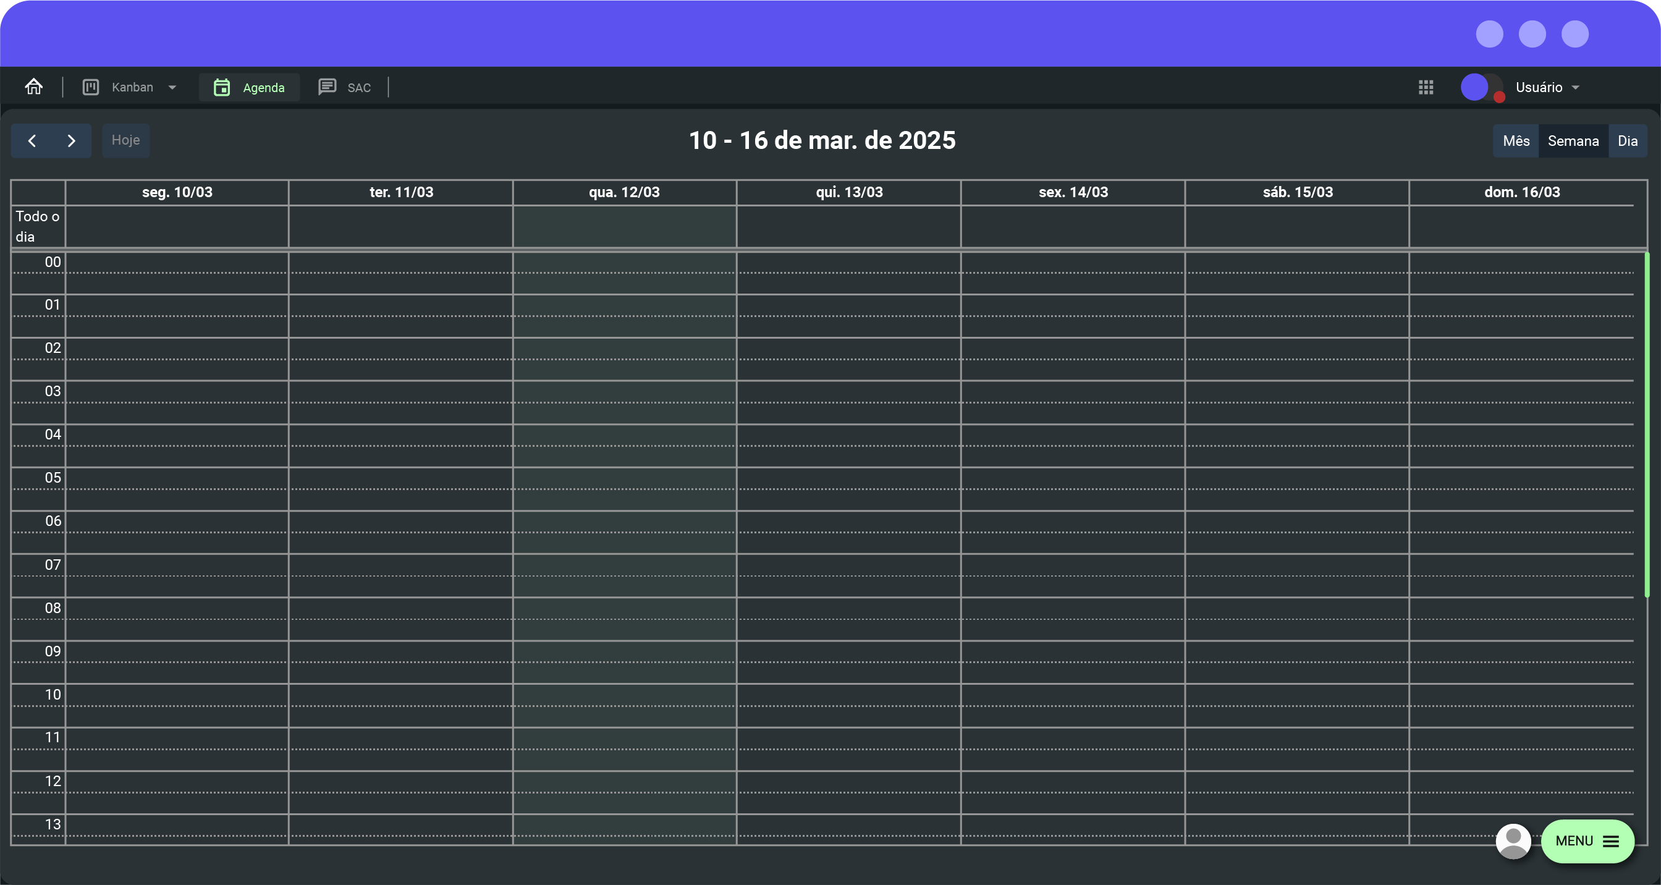Go to previous week with left chevron
Image resolution: width=1661 pixels, height=885 pixels.
click(x=32, y=141)
